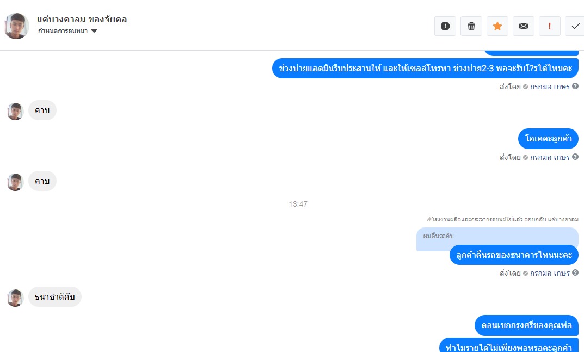This screenshot has height=352, width=584.
Task: Click the help icon beside the first ส่งโดย กรกมล เกษร
Action: pos(575,86)
